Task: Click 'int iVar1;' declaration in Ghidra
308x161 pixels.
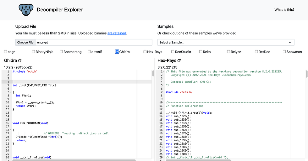Action: click(x=23, y=96)
